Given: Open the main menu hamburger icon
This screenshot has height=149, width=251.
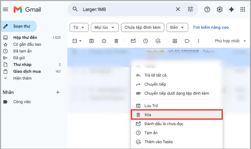Looking at the screenshot, I should [5, 9].
